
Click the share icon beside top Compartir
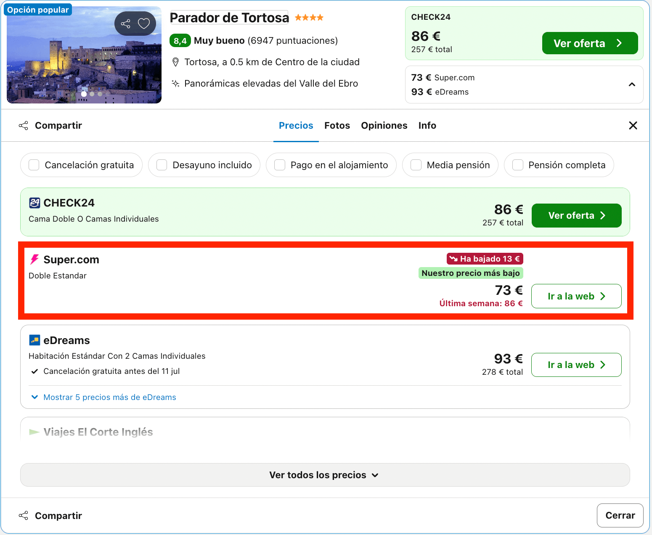coord(24,125)
